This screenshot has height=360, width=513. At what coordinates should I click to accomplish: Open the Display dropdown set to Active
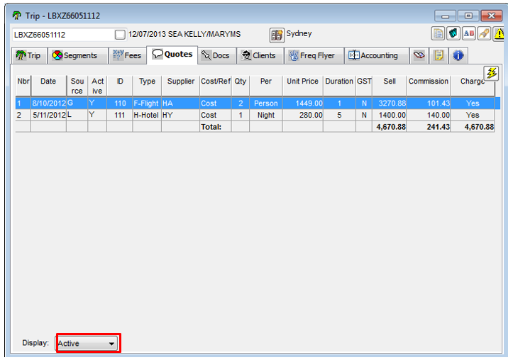pos(87,343)
